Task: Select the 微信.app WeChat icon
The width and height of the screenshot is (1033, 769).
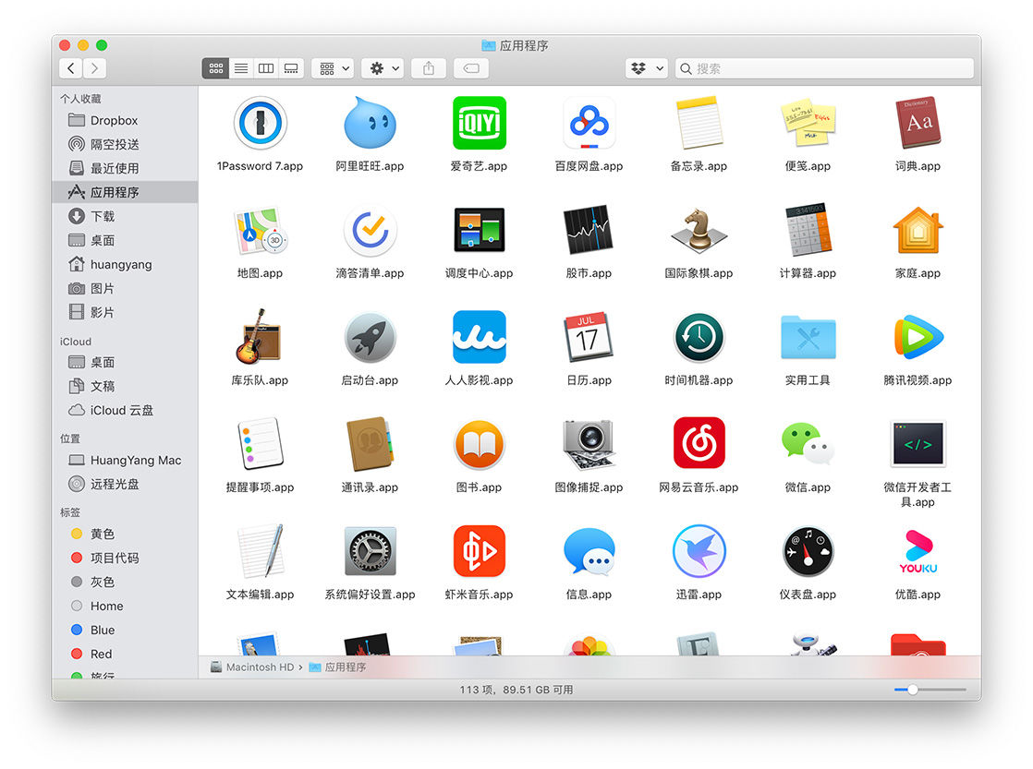Action: point(808,444)
